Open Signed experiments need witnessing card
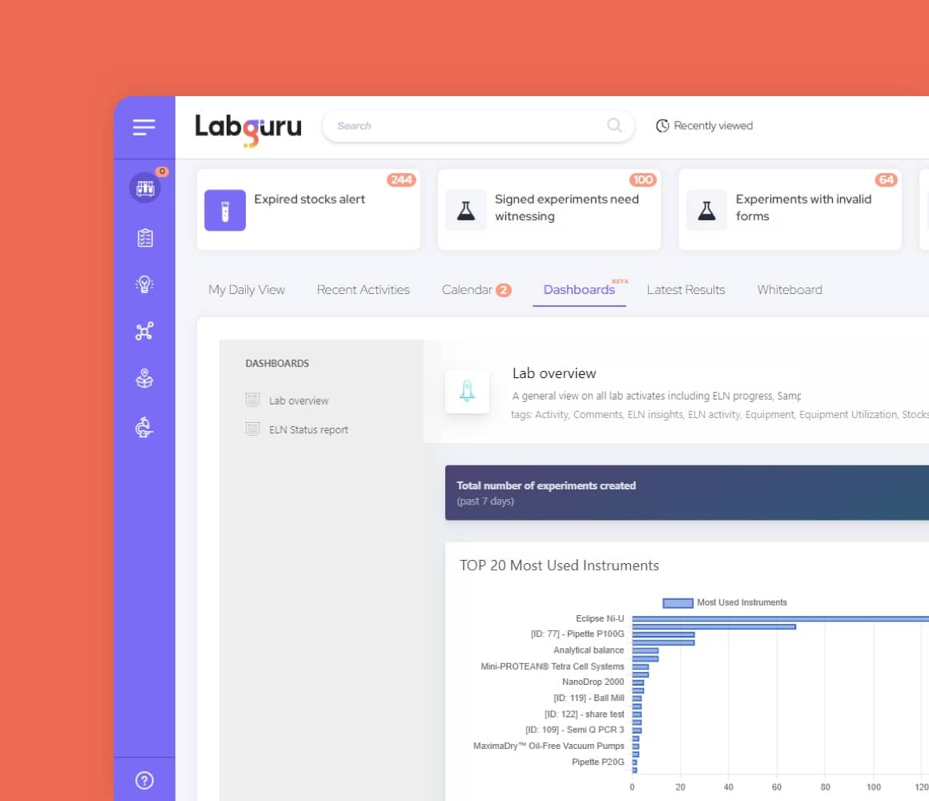Image resolution: width=929 pixels, height=801 pixels. click(549, 209)
